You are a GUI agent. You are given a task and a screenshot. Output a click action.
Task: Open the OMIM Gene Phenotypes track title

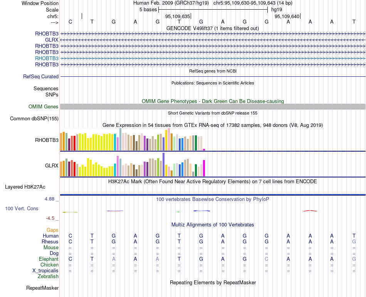213,101
